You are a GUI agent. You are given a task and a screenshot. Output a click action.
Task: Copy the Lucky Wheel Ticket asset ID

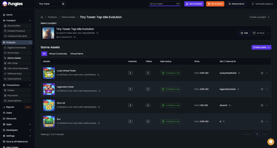(98, 75)
